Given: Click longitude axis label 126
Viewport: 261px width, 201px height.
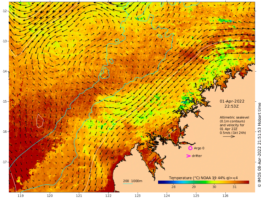Looking at the screenshot, I should click(225, 196).
